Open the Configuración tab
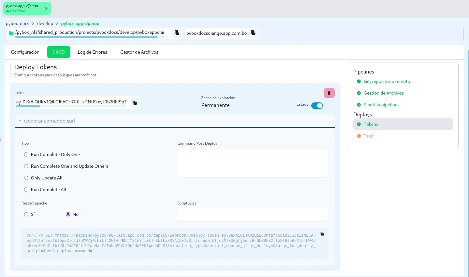 click(25, 52)
